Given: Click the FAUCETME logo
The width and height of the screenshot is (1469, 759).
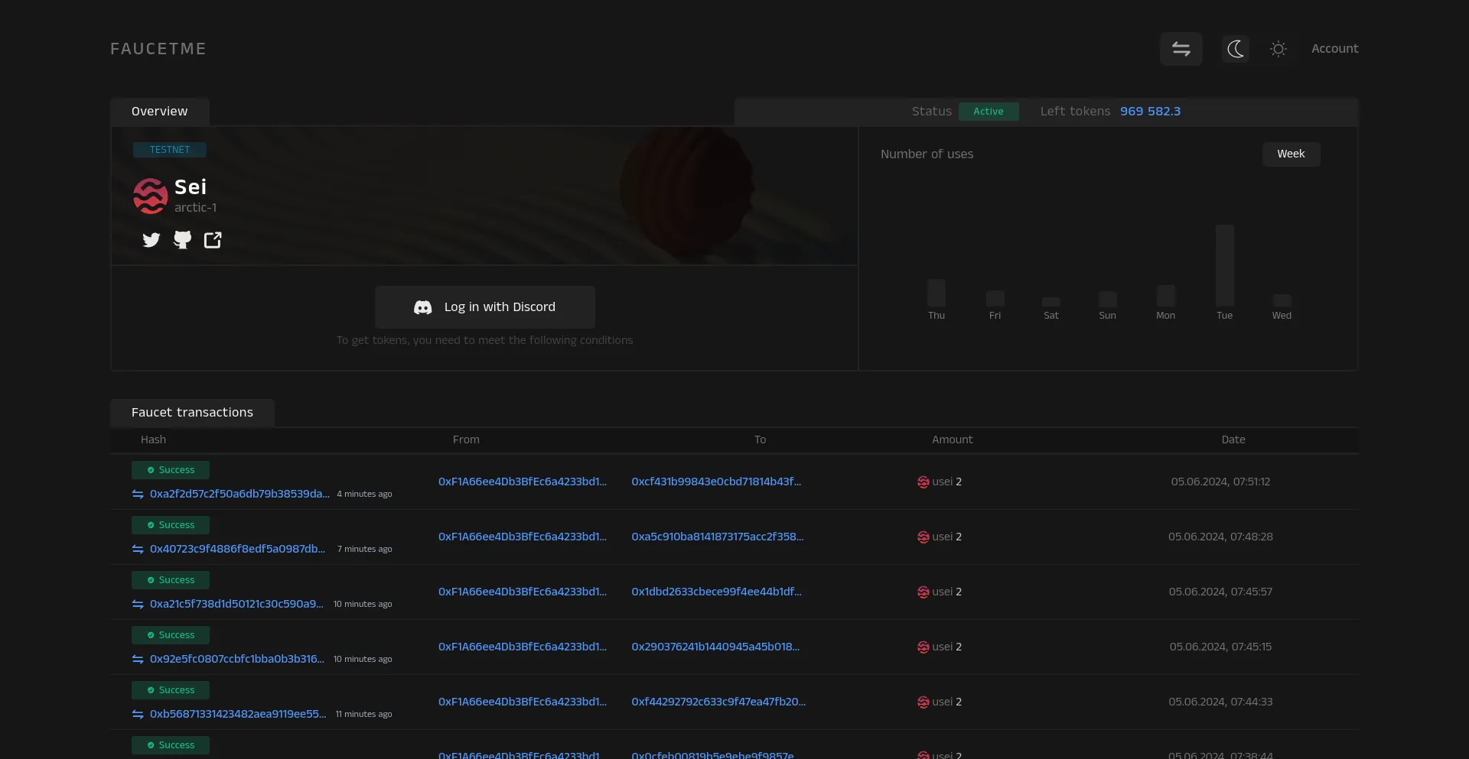Looking at the screenshot, I should [158, 49].
